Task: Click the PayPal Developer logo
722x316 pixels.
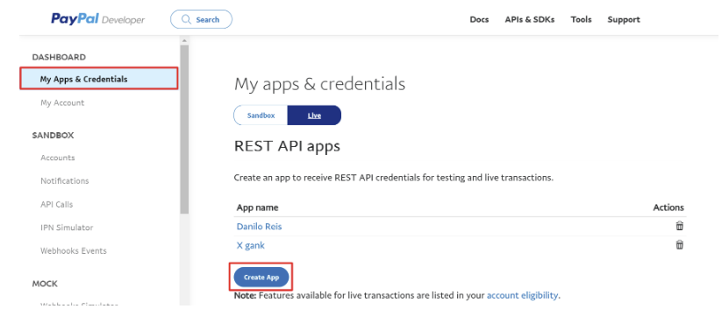Action: [97, 19]
